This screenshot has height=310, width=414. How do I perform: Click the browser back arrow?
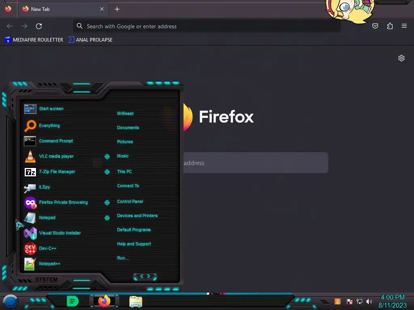point(10,26)
